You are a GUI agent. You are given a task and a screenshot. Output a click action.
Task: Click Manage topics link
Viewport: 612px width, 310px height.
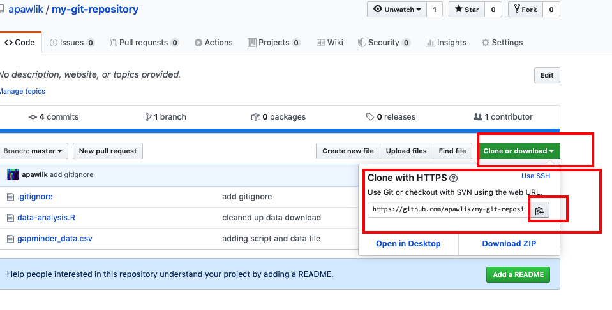(x=22, y=91)
